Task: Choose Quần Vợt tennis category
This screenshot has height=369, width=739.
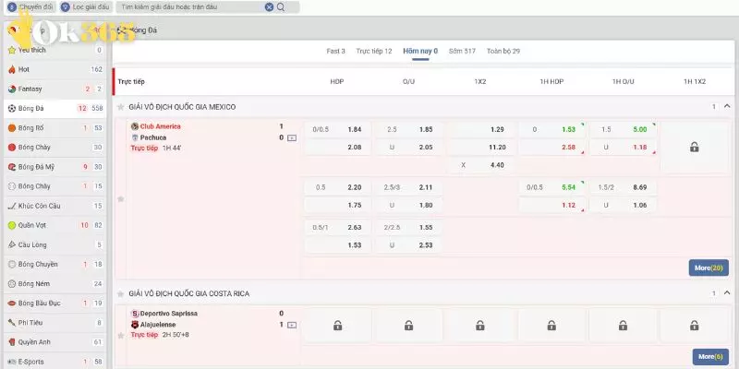Action: [x=33, y=224]
